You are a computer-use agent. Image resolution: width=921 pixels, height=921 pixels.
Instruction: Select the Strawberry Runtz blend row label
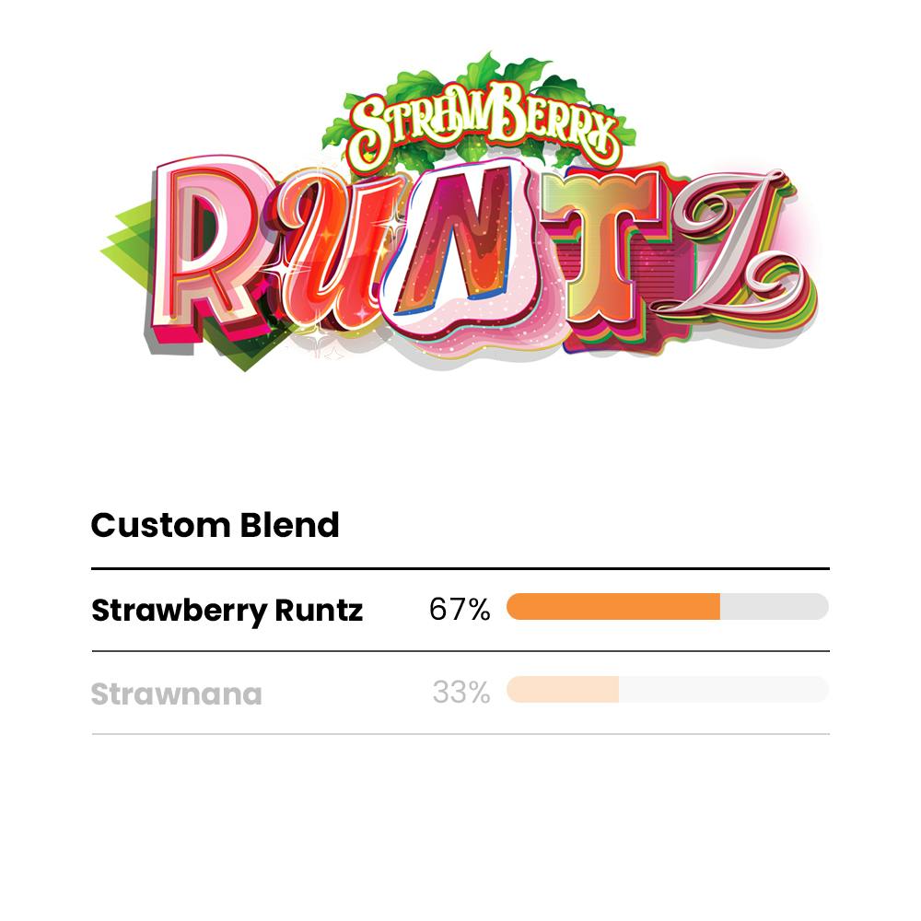[x=227, y=611]
